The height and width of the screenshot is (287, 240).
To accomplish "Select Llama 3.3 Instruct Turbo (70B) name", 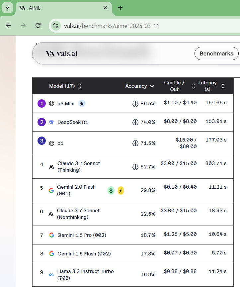I will pos(85,275).
